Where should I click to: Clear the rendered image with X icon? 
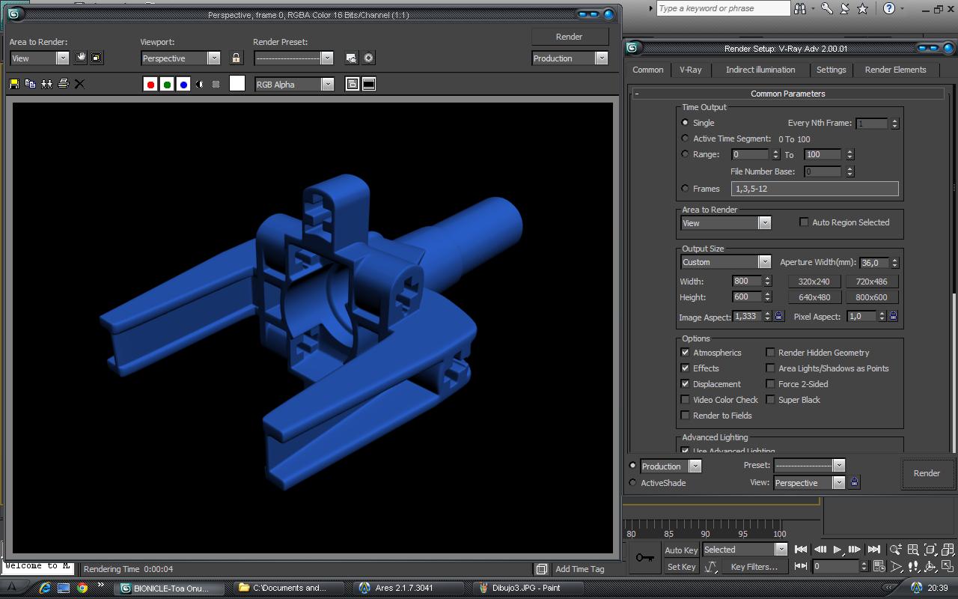pyautogui.click(x=79, y=84)
